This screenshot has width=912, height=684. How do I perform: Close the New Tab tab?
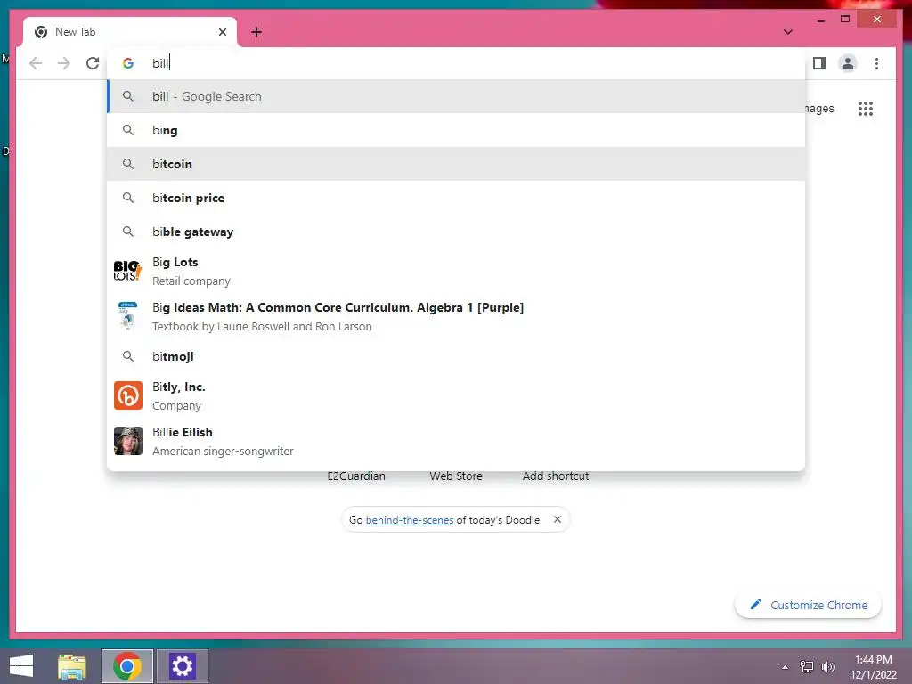pyautogui.click(x=222, y=32)
